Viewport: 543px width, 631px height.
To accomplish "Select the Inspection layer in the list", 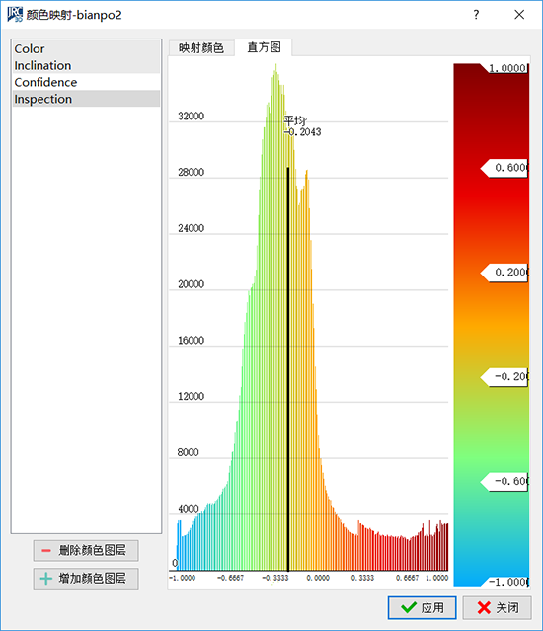I will click(86, 99).
